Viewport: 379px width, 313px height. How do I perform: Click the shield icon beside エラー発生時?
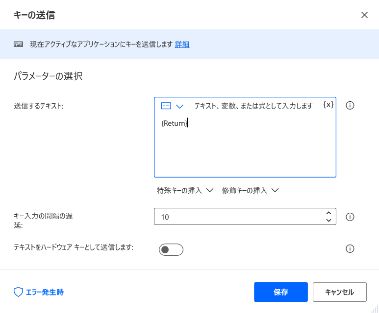tap(18, 292)
